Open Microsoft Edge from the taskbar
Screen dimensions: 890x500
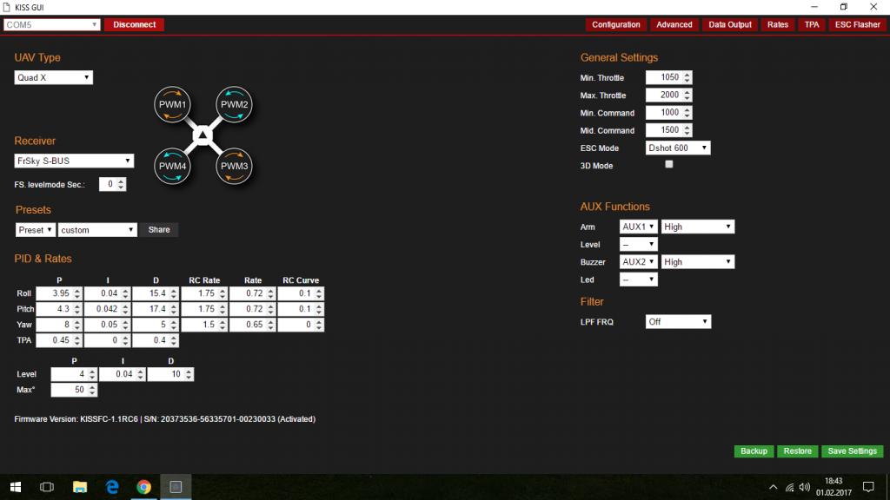[112, 486]
